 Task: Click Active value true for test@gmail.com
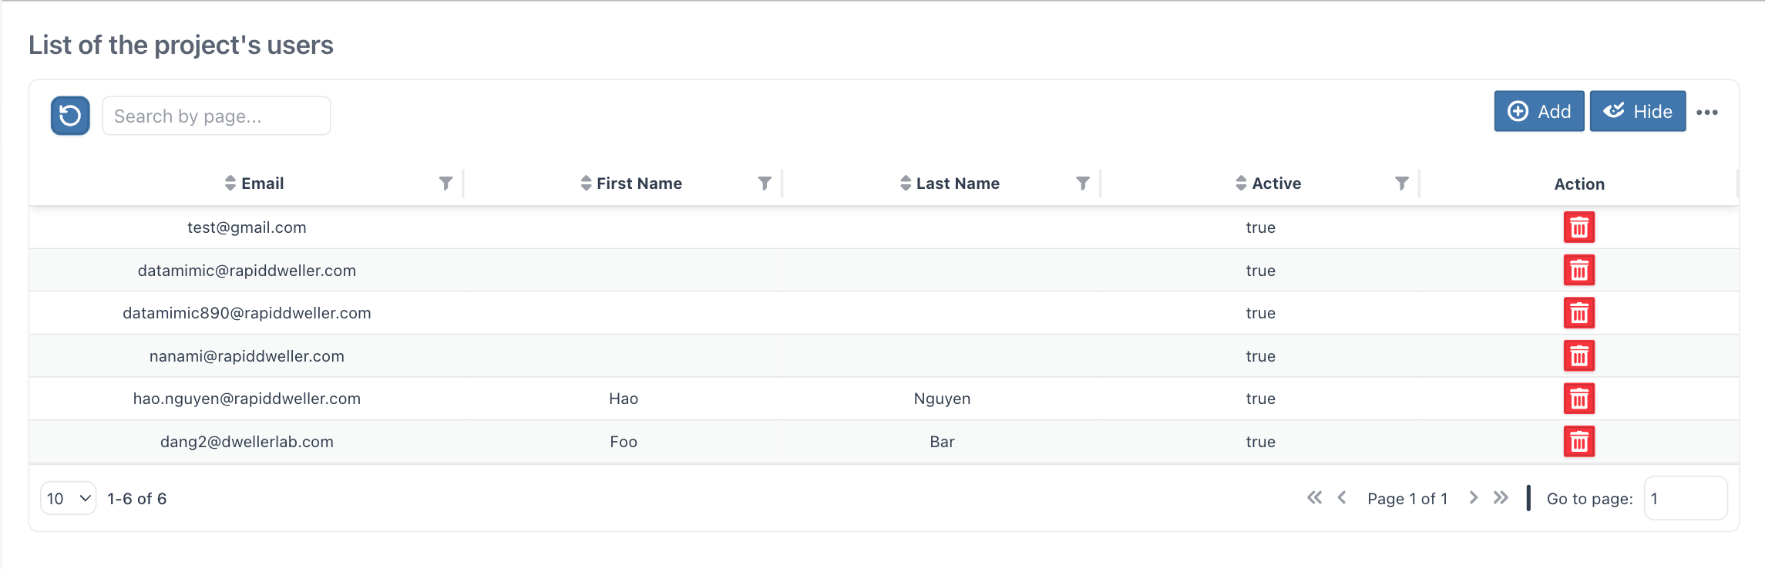click(x=1261, y=227)
